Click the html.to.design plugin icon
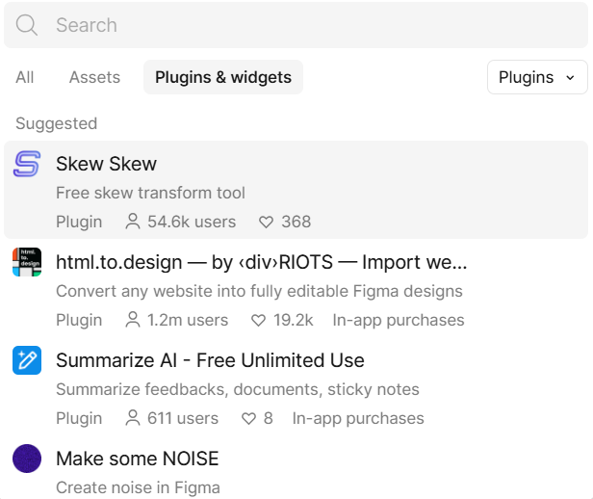The width and height of the screenshot is (593, 499). pyautogui.click(x=27, y=262)
